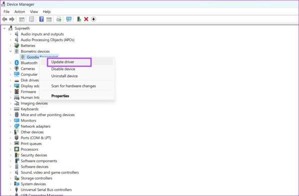Select the Processors tree item

pyautogui.click(x=29, y=150)
